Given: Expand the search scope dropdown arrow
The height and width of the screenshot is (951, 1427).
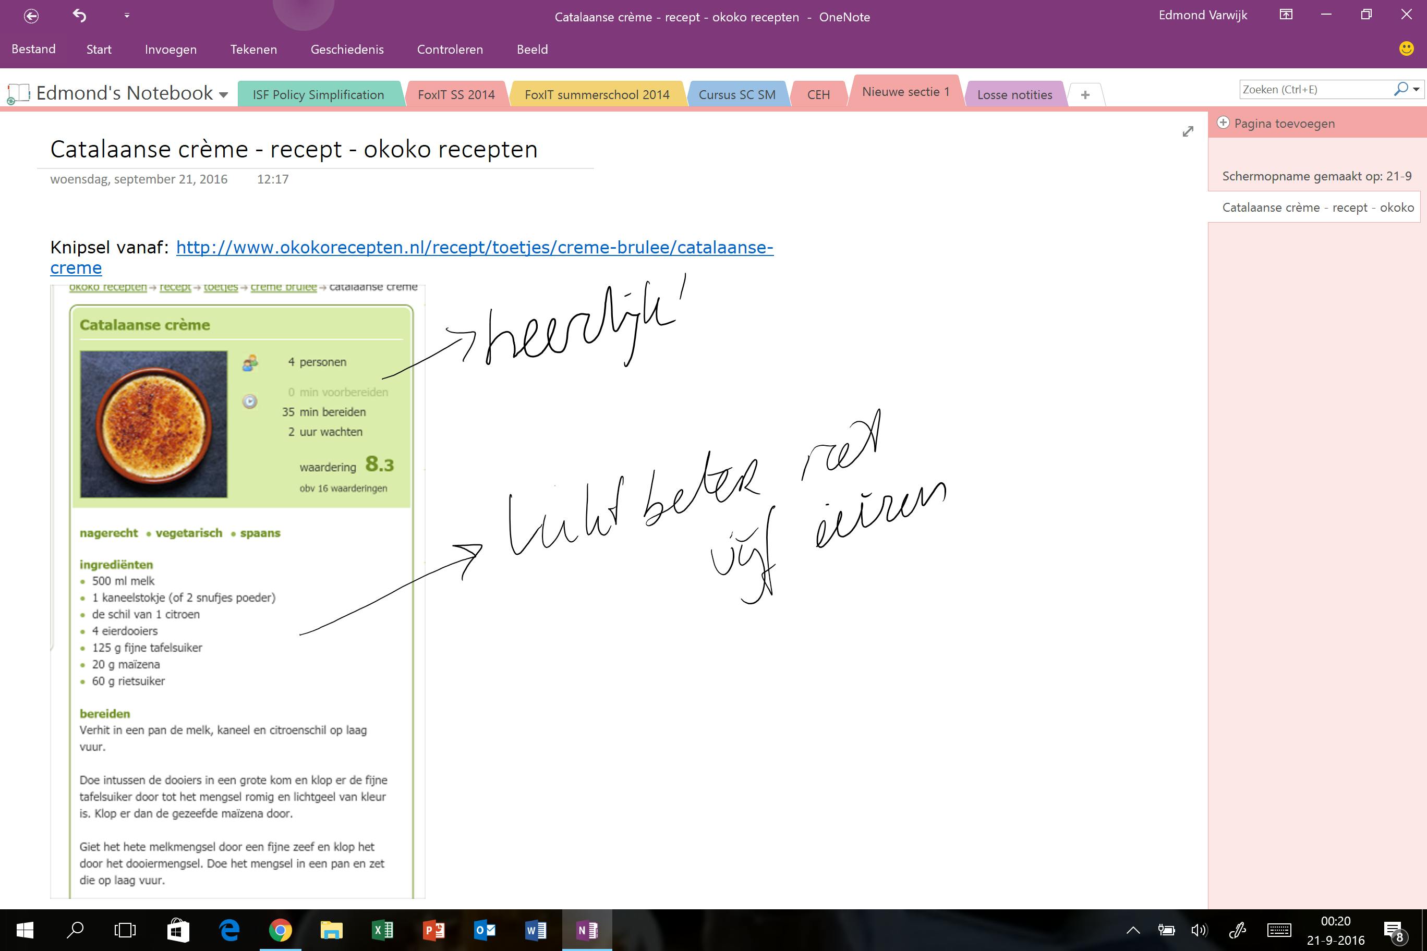Looking at the screenshot, I should pyautogui.click(x=1416, y=90).
